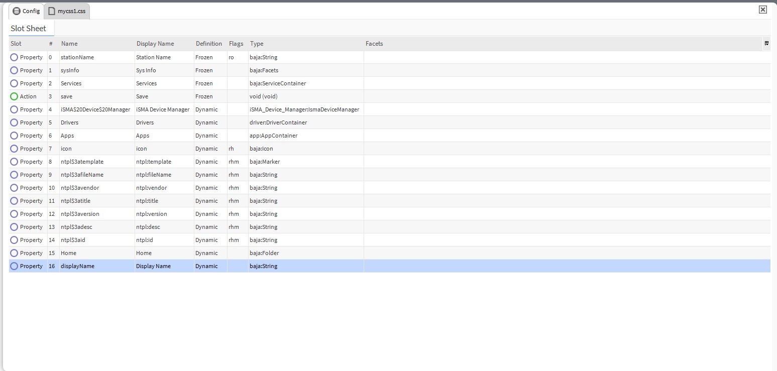Screen dimensions: 777x371
Task: Click the mycss1.css file icon
Action: click(x=51, y=11)
